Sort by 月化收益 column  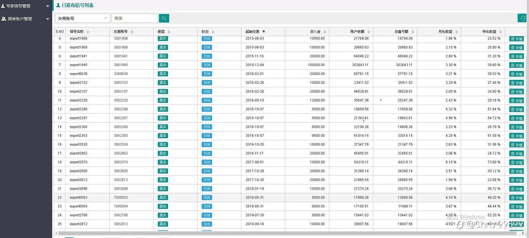click(448, 32)
